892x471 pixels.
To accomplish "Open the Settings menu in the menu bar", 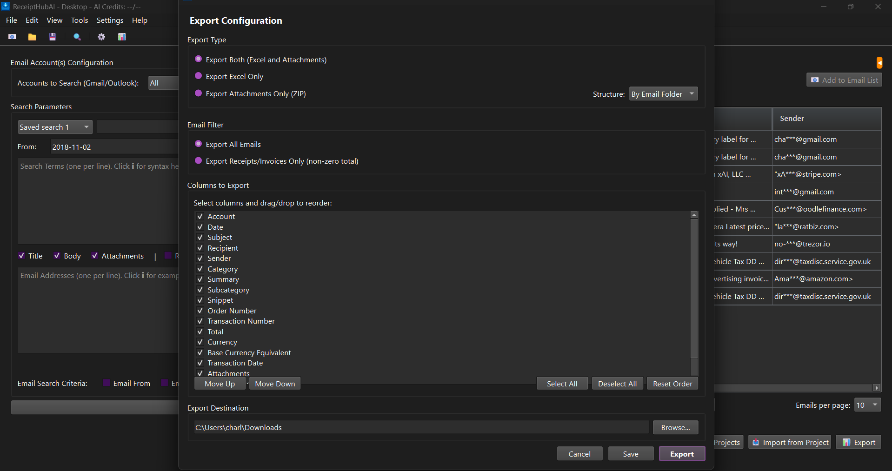I will (110, 20).
